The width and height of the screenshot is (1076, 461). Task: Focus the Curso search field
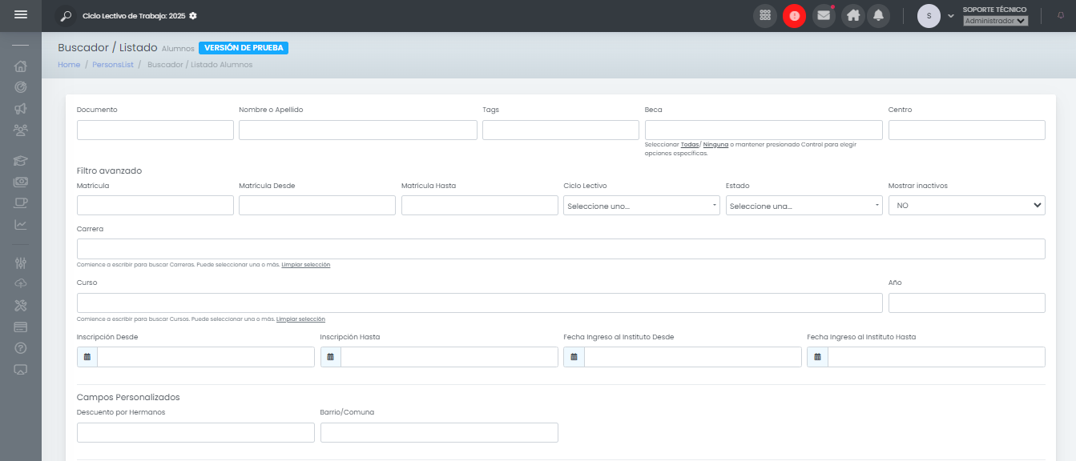[480, 303]
